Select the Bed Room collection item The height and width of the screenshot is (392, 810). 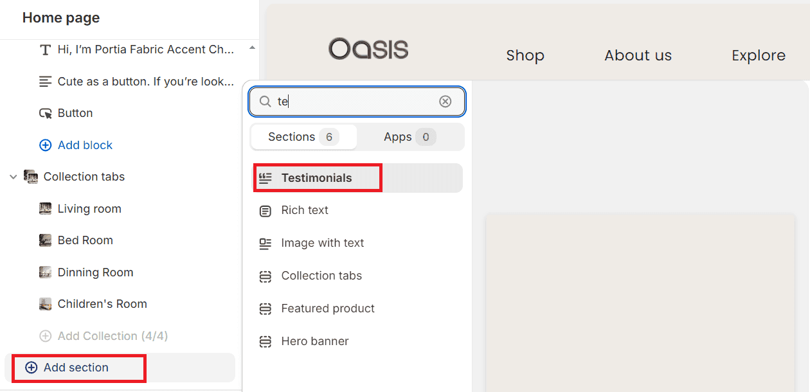tap(85, 240)
